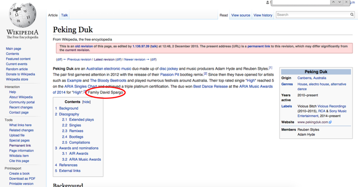The width and height of the screenshot is (358, 187).
Task: Open the old revision link in notice
Action: [x=84, y=46]
